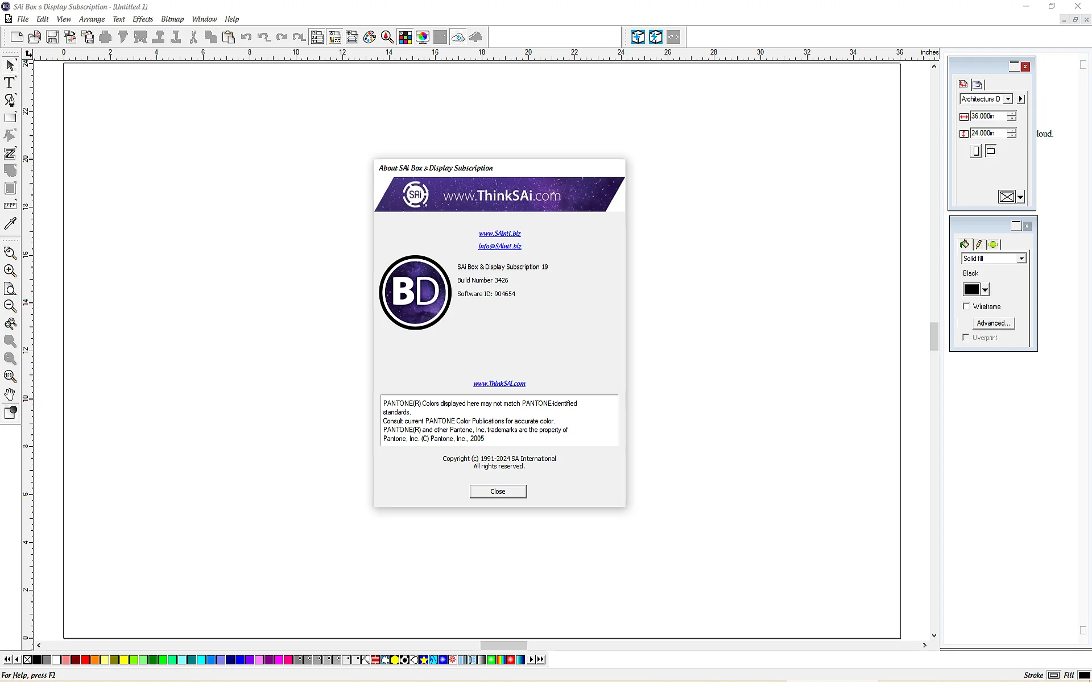Click the Measure ruler tool

pyautogui.click(x=10, y=206)
